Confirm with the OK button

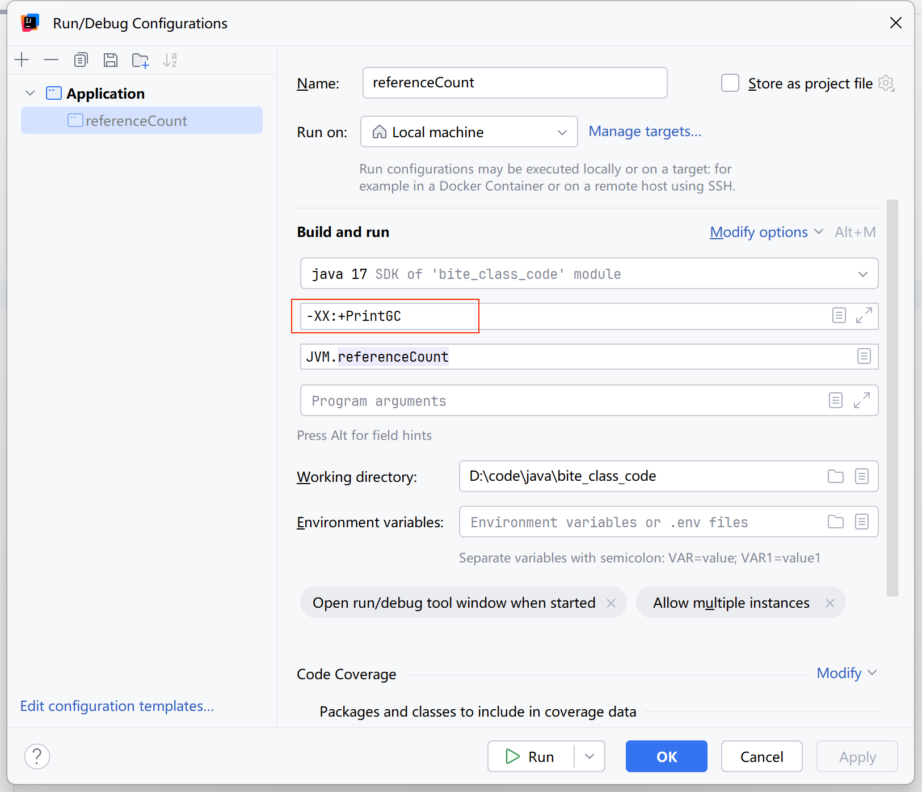coord(667,756)
